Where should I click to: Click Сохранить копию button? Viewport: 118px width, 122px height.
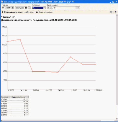(44, 12)
